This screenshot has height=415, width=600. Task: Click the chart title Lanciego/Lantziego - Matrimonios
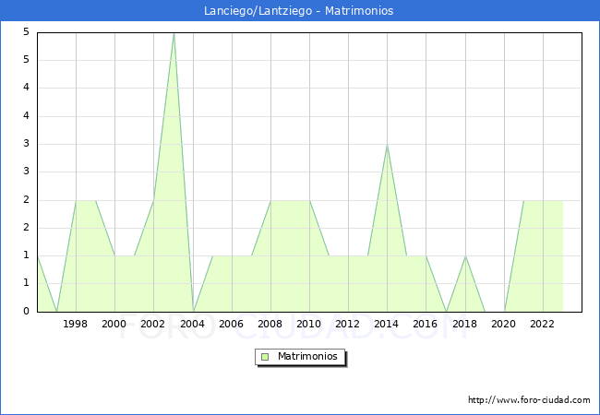(x=300, y=11)
